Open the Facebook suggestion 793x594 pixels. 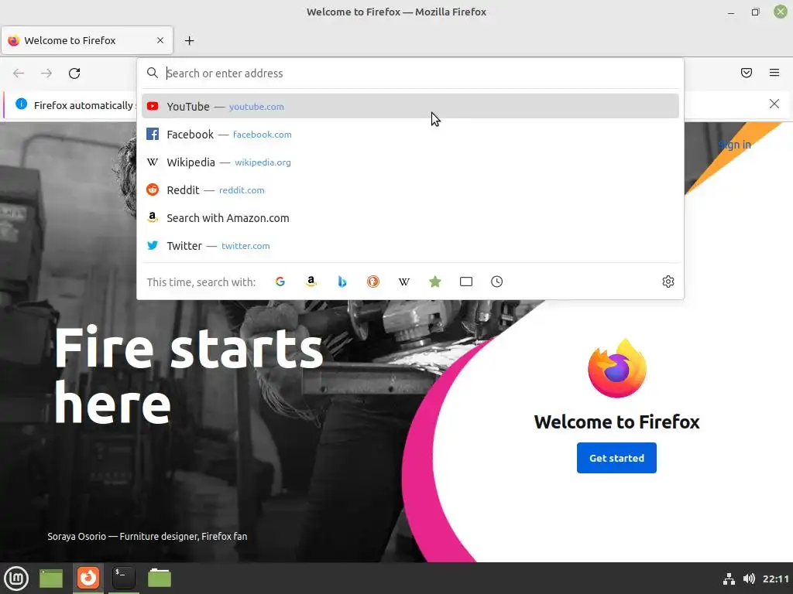click(x=410, y=135)
